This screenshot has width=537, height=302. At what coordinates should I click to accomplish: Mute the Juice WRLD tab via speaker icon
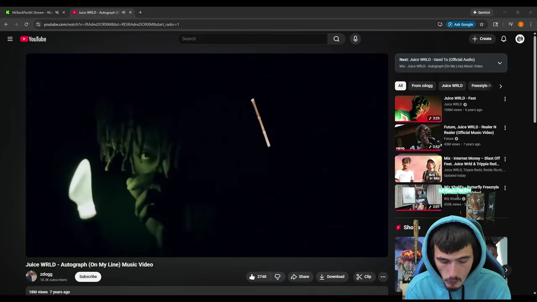[x=123, y=12]
